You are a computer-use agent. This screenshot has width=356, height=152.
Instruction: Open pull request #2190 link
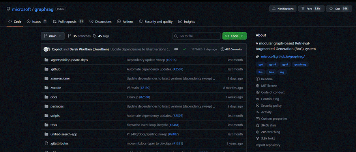(145, 88)
